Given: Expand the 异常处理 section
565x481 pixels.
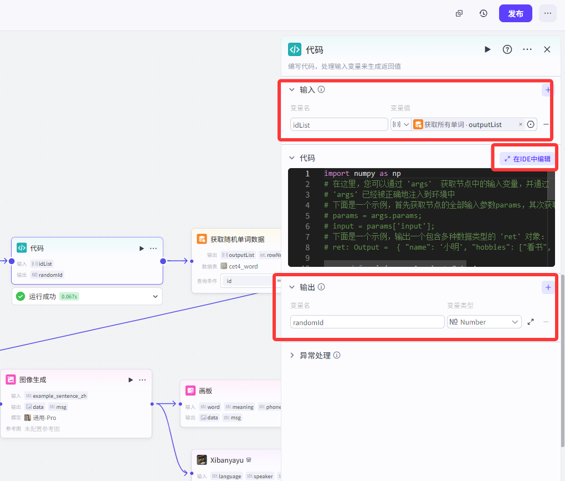Looking at the screenshot, I should tap(292, 355).
